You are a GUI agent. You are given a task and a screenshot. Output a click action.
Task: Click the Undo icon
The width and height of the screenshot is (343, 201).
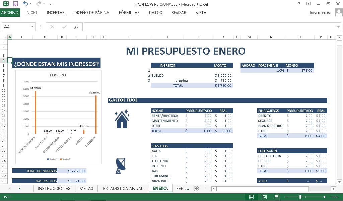click(x=25, y=4)
